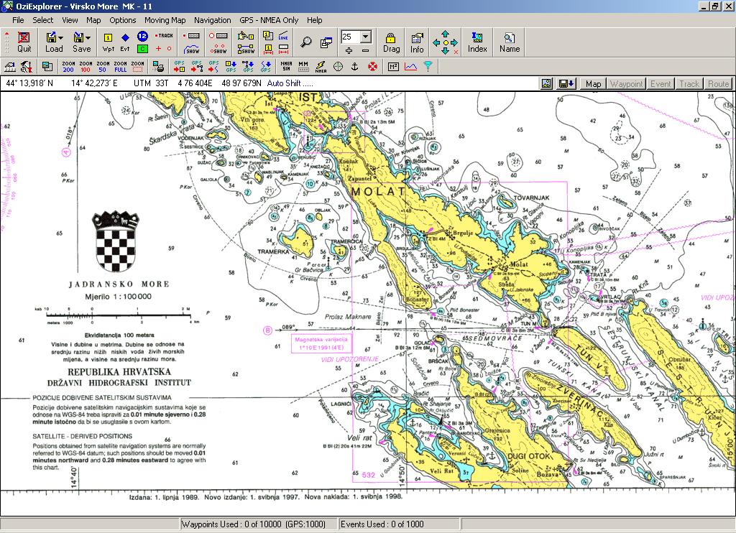Click the green C map comment icon
Screen dimensions: 736x533
point(143,48)
